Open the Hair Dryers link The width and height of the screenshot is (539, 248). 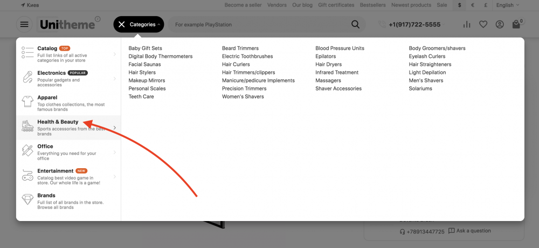[x=328, y=64]
